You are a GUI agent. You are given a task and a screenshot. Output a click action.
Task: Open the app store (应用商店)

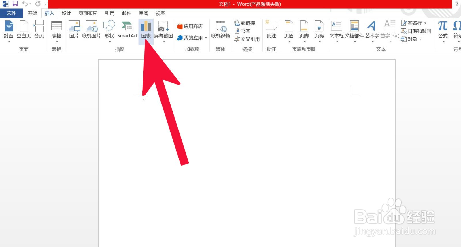190,26
